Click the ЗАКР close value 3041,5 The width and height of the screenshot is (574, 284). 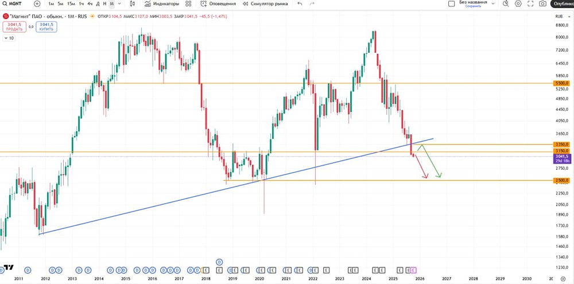click(191, 17)
